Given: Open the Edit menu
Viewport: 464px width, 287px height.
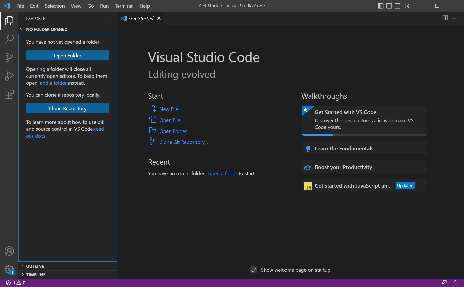Looking at the screenshot, I should 34,6.
